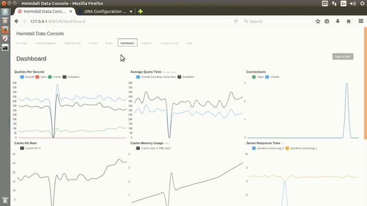Click the Cache Memory Usage chart title
The height and width of the screenshot is (206, 367).
pos(147,143)
